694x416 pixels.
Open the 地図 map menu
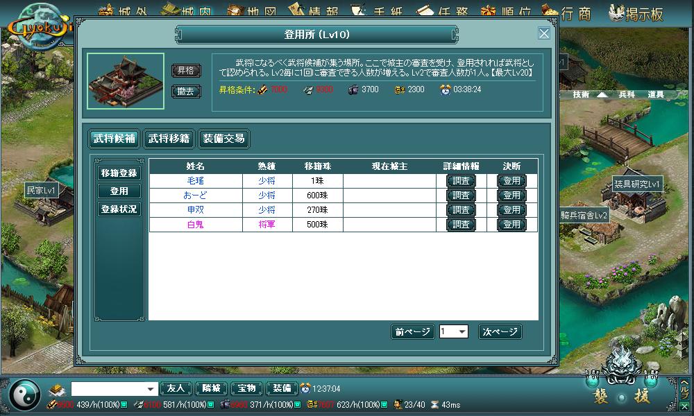point(252,10)
